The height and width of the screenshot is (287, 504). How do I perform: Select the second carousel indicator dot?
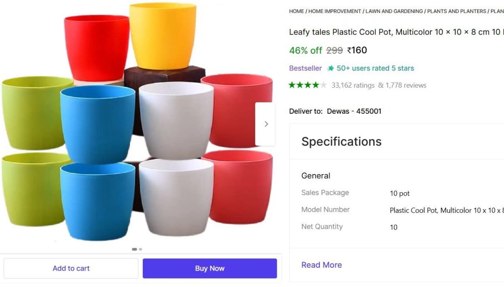(x=140, y=249)
